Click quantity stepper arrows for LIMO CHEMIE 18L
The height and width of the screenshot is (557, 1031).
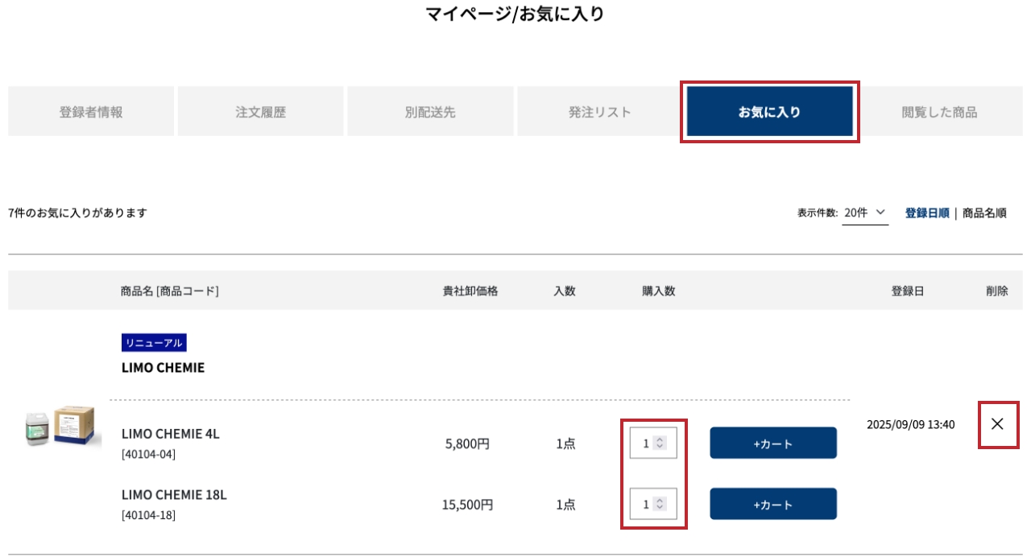click(660, 504)
